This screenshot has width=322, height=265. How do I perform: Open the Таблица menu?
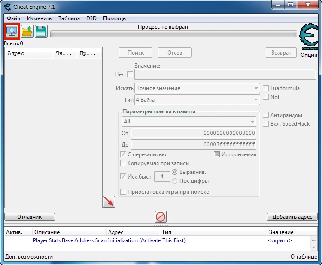pos(69,18)
